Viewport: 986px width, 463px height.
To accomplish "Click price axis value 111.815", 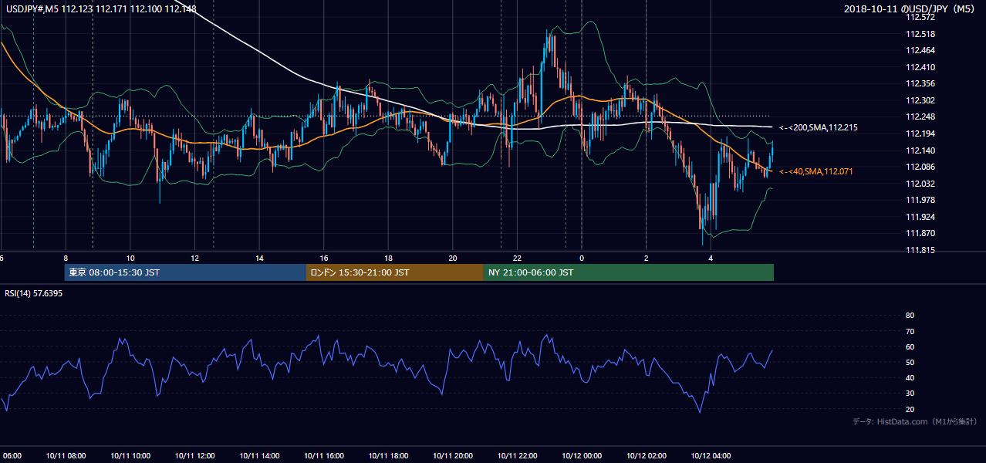I will [920, 250].
